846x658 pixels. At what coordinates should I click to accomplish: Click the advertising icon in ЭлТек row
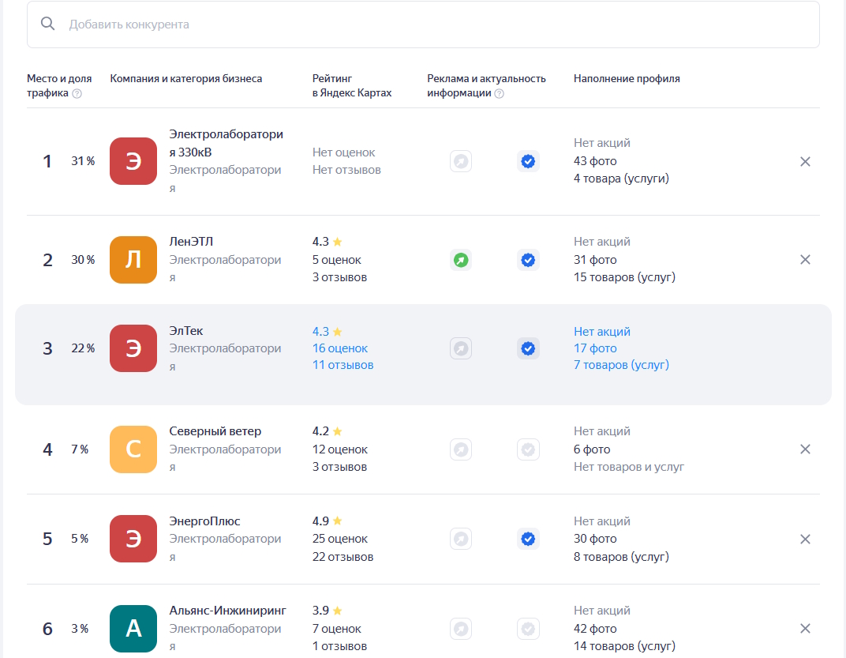pos(461,348)
